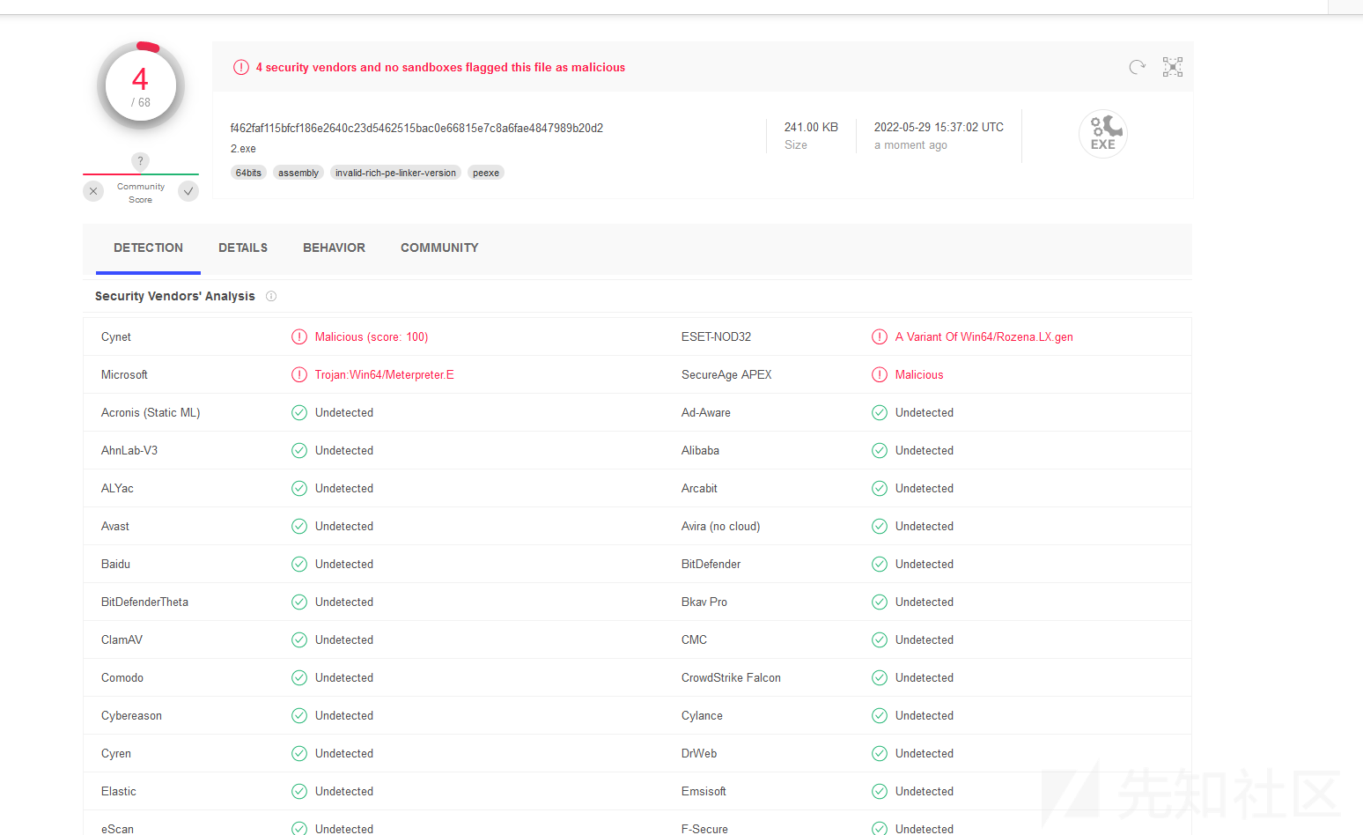Click the DrWeb undetected check icon
This screenshot has height=835, width=1363.
click(x=880, y=753)
